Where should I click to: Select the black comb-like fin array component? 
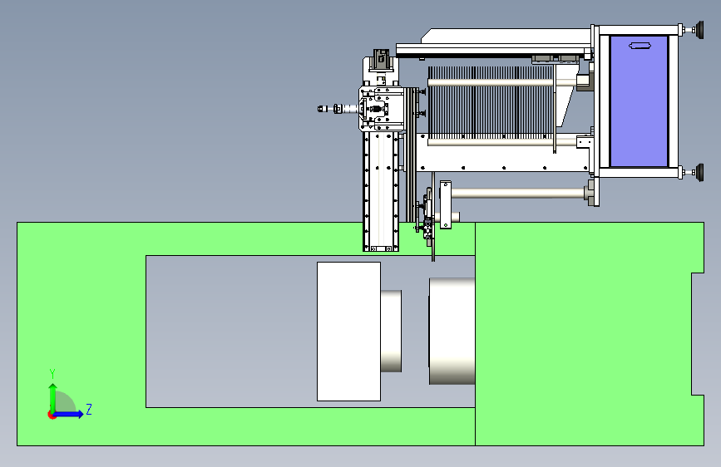click(x=491, y=102)
